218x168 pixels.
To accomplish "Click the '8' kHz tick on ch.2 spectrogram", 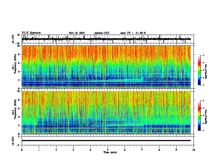I will click(19, 100).
